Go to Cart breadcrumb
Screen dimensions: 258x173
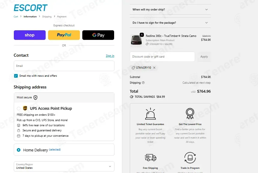[16, 16]
